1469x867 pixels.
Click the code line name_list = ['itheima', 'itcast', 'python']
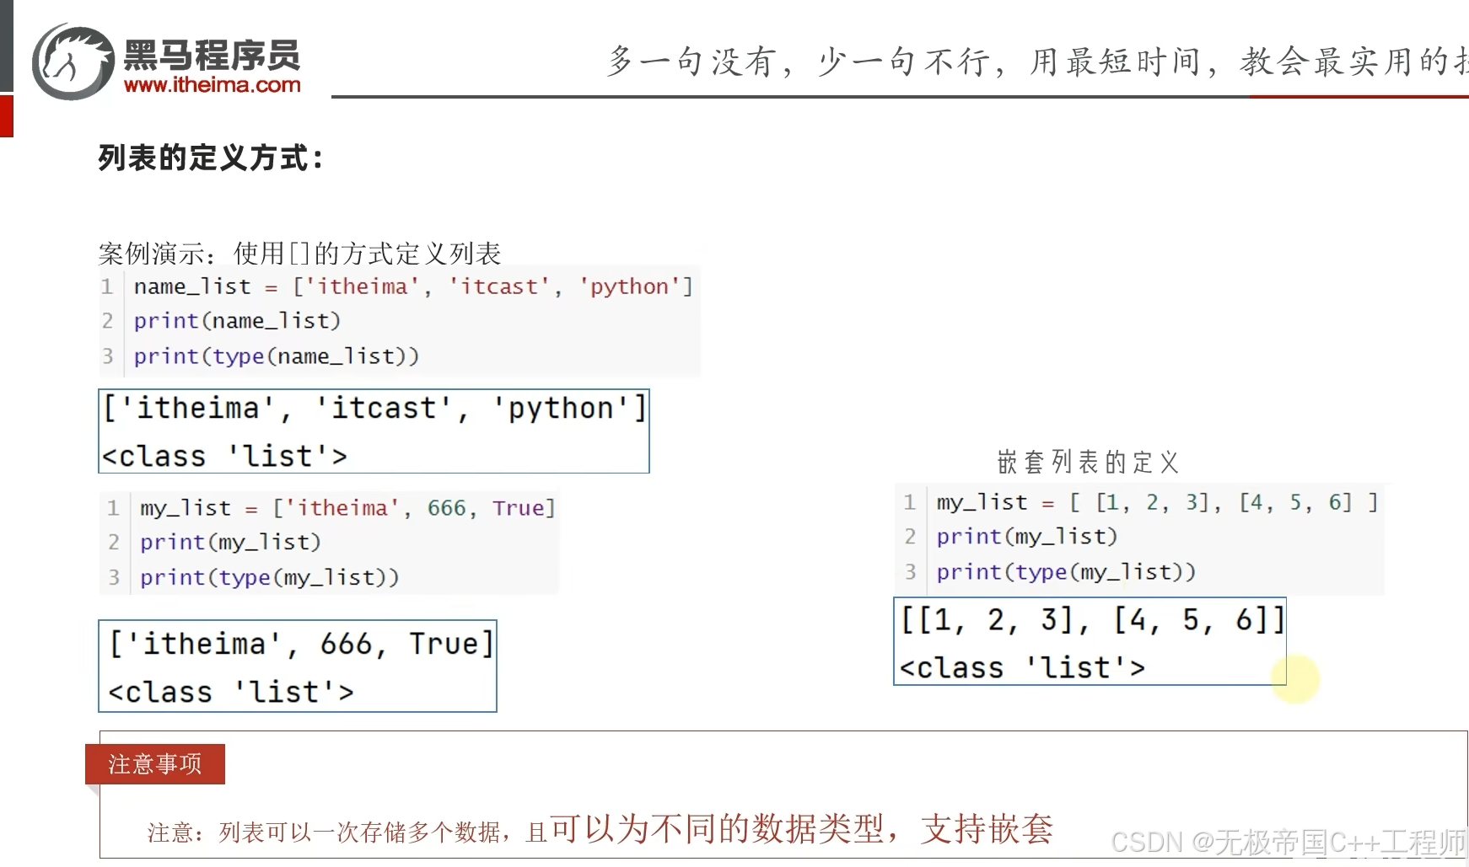[x=413, y=286]
